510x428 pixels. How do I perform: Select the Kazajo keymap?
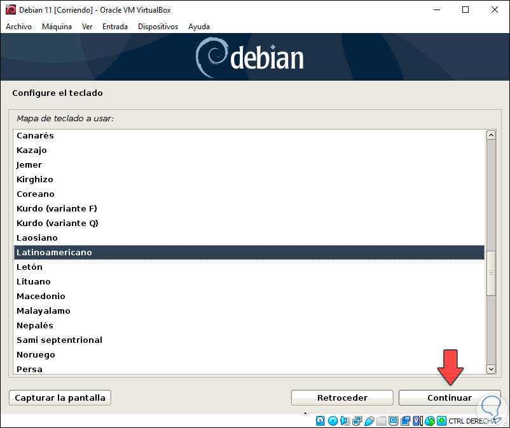[x=249, y=150]
